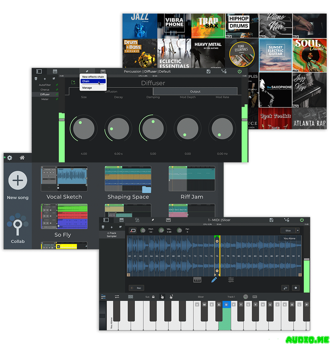The height and width of the screenshot is (344, 330).
Task: Click the export icon in Diffuser sidebar
Action: pyautogui.click(x=54, y=78)
